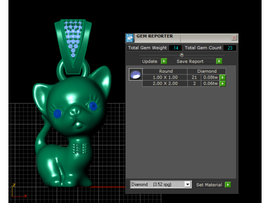Click the quantity 2 cell

click(x=194, y=83)
